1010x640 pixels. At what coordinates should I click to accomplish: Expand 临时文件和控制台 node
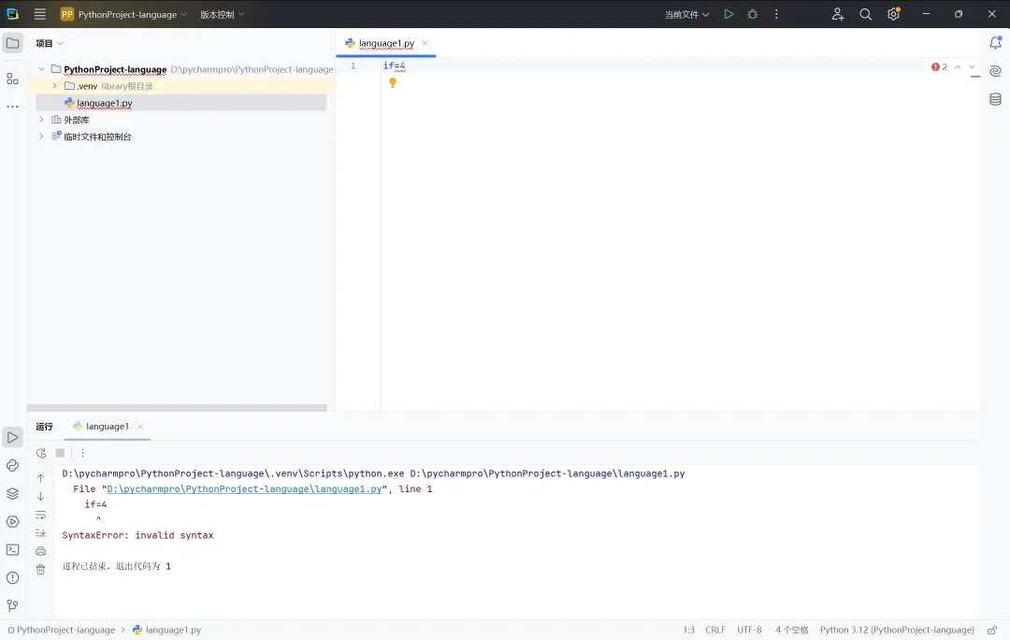pyautogui.click(x=41, y=136)
